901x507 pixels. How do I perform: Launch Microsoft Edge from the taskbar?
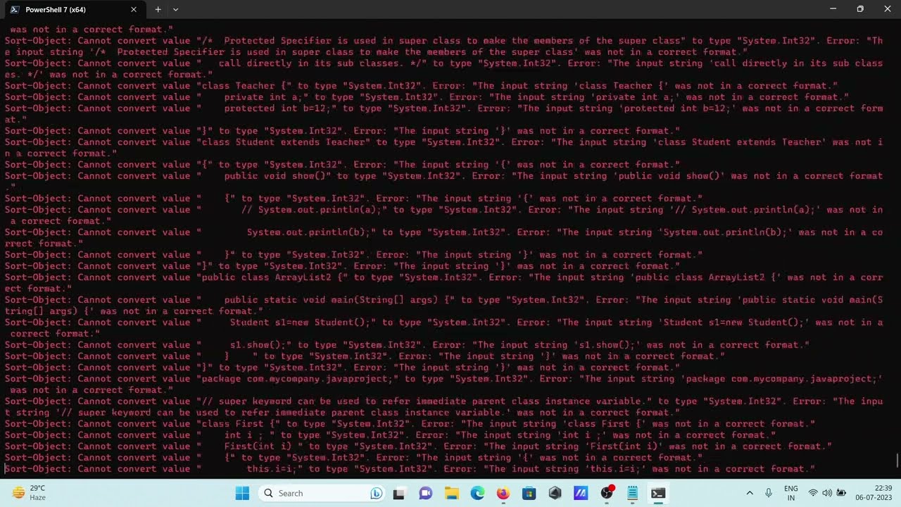(x=477, y=493)
